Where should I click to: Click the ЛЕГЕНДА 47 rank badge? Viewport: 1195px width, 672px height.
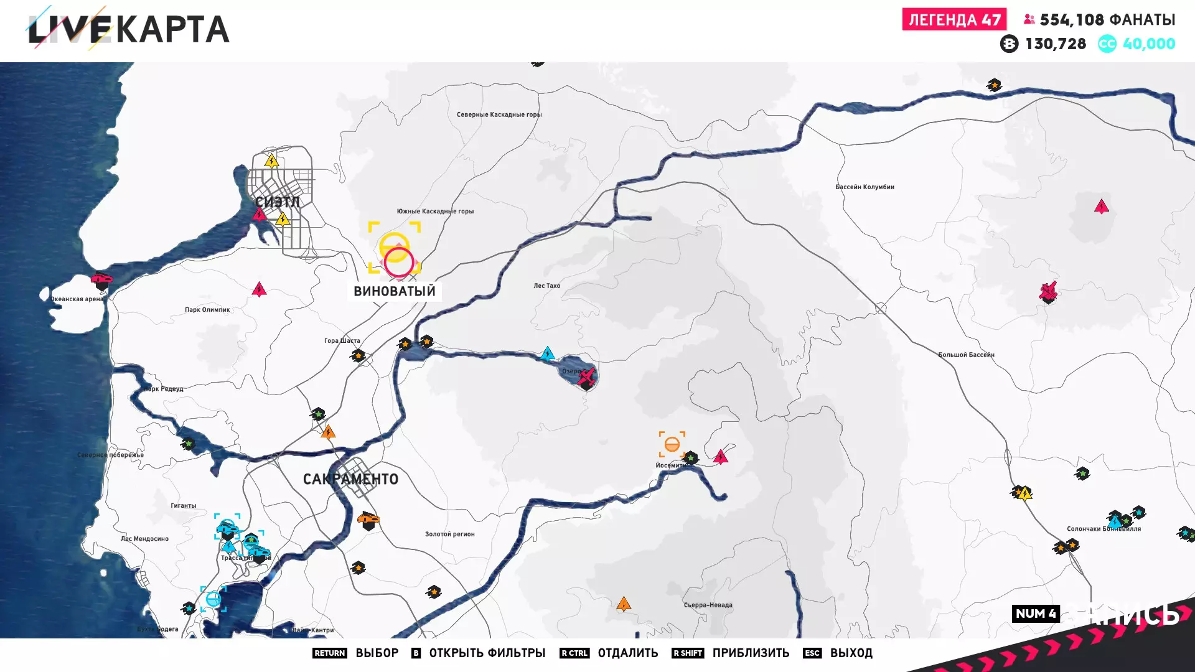pos(954,20)
